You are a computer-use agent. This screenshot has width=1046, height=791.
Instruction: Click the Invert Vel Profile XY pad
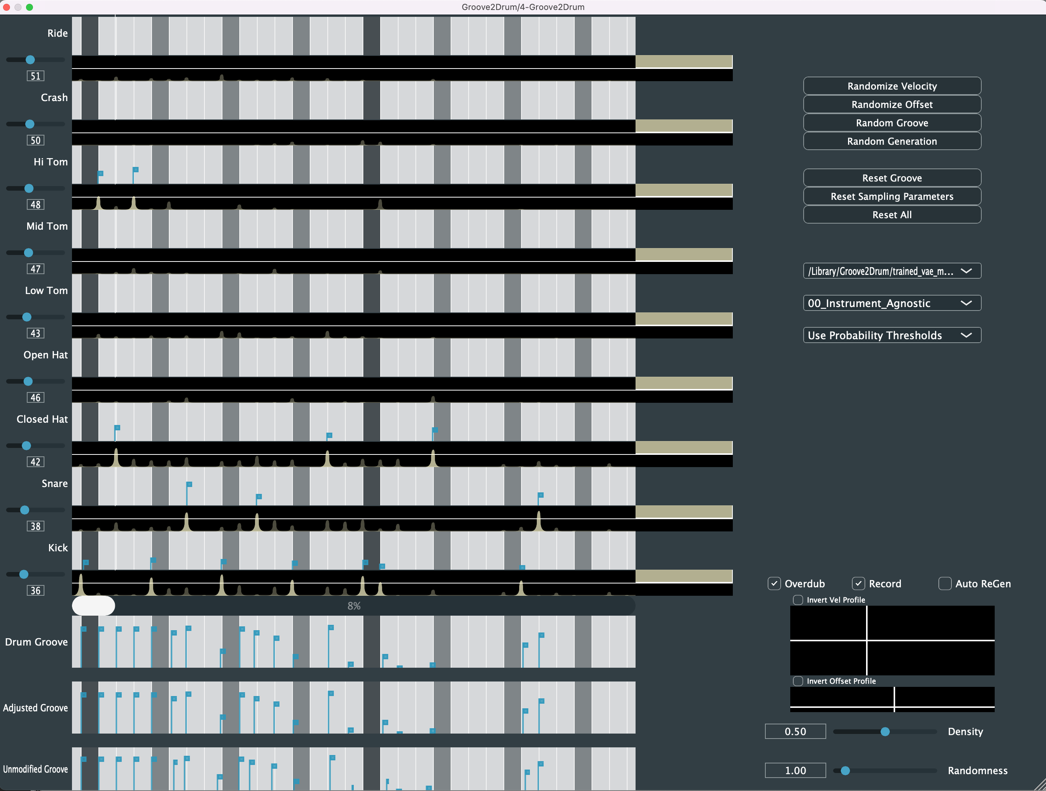click(x=892, y=640)
